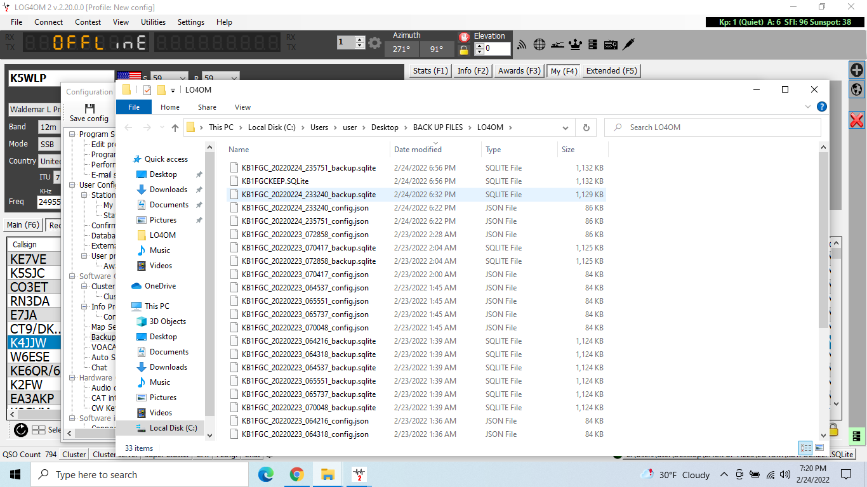Select callsign K4JJW in the Log4OM list
The image size is (867, 487).
(33, 343)
